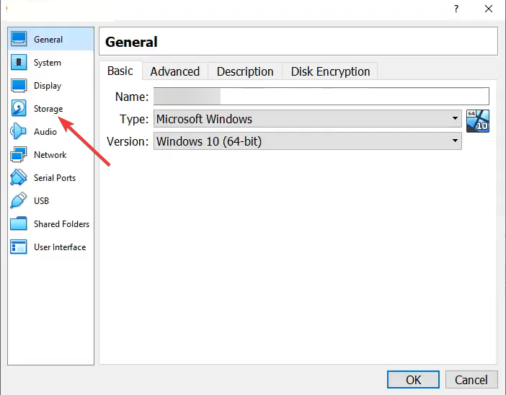Open the Network adapter icon
506x395 pixels.
pos(19,155)
